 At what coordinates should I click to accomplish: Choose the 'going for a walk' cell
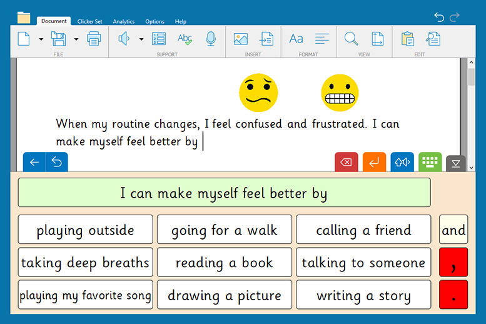tap(225, 230)
